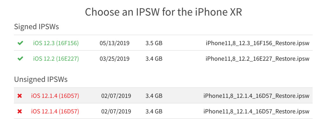The width and height of the screenshot is (317, 119).
Task: Click the green checkmark beside iOS 12.3
Action: pyautogui.click(x=20, y=43)
